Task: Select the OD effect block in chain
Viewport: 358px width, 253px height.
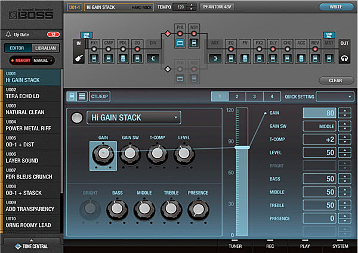Action: (x=138, y=58)
